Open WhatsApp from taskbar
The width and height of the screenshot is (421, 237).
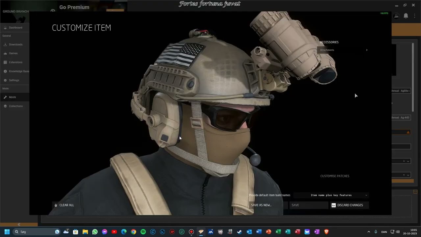[x=95, y=232]
